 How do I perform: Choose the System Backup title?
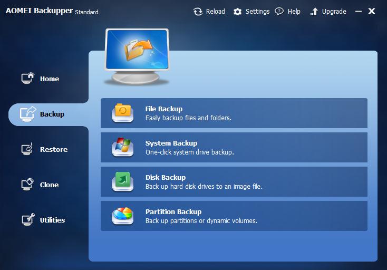coord(171,143)
